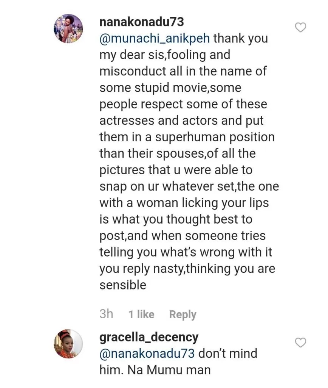Open the @nanakonadu73 mention in the reply

147,354
